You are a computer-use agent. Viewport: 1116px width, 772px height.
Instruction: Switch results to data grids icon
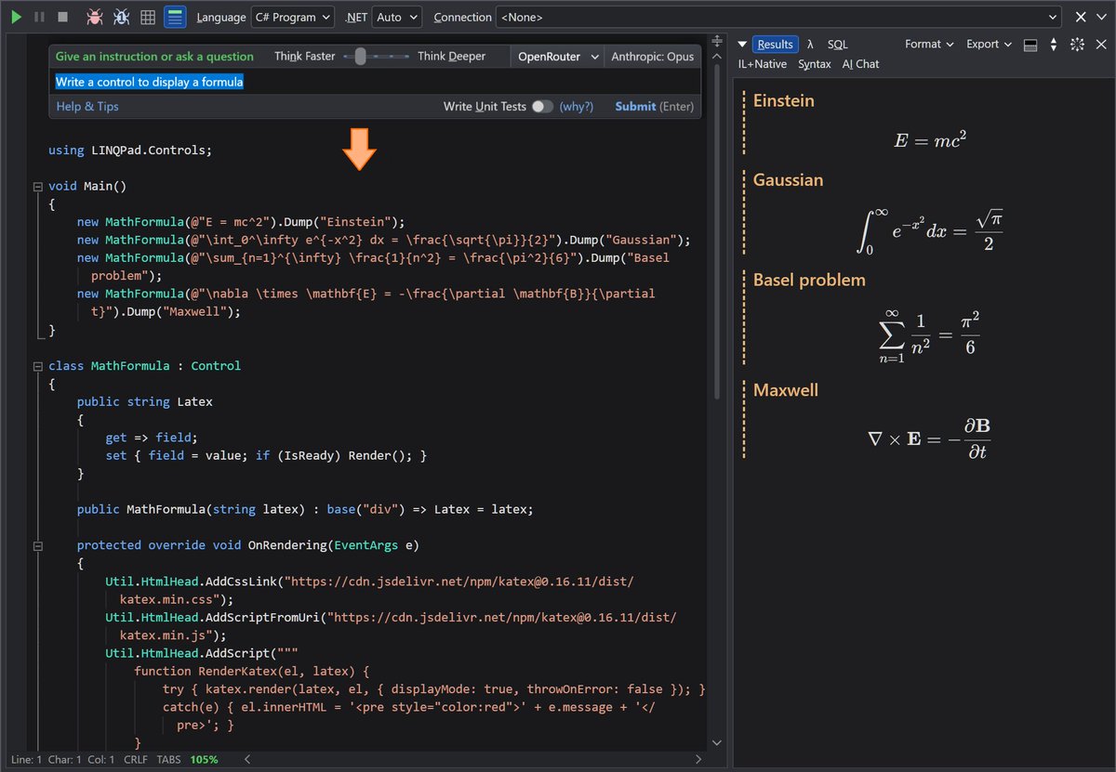pyautogui.click(x=148, y=17)
